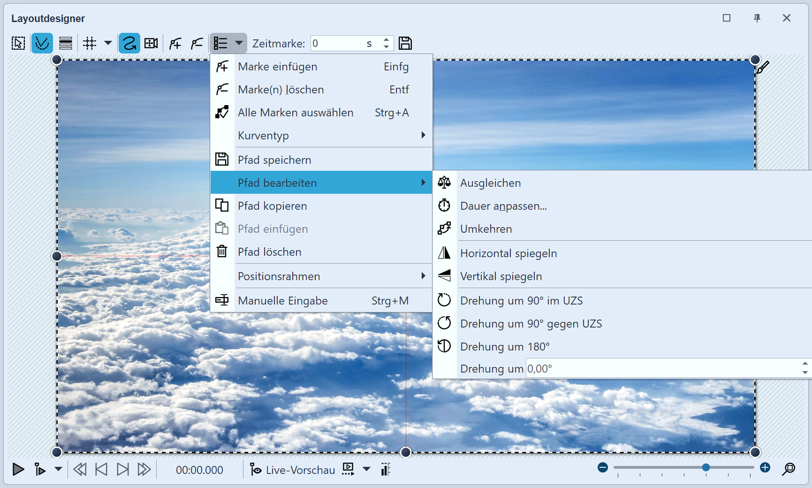Screen dimensions: 812x488
Task: Click delete mark icon in toolbar
Action: coord(197,44)
